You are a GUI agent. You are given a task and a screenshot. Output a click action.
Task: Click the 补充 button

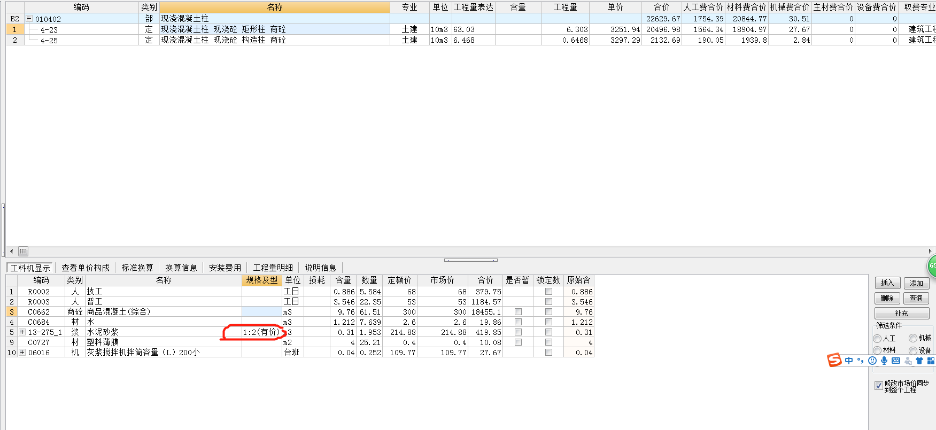pyautogui.click(x=902, y=313)
